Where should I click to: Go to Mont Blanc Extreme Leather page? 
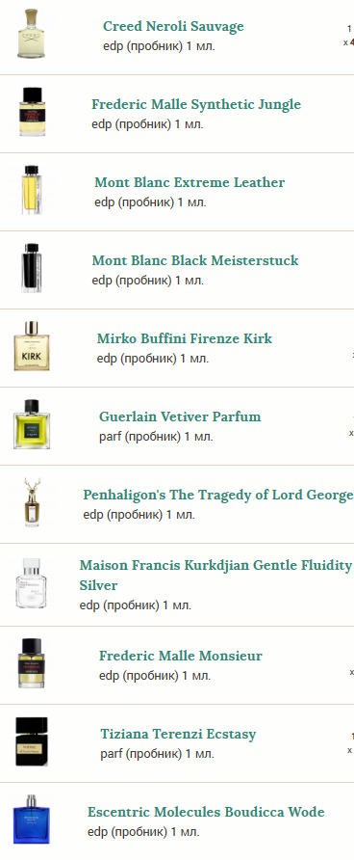190,182
